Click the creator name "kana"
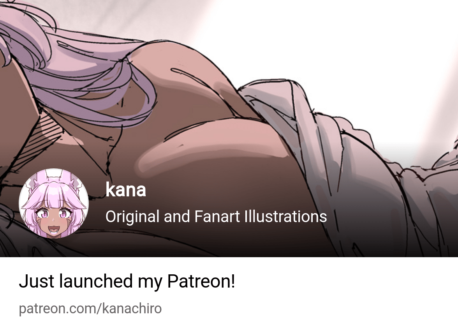This screenshot has width=458, height=332. [125, 190]
